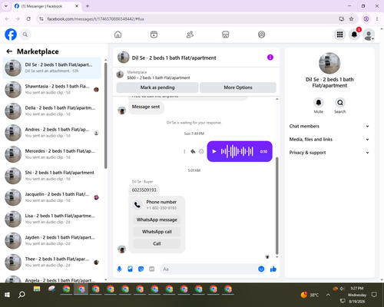Viewport: 384px width, 307px height.
Task: Select the Messenger | Facebook browser tab
Action: 47,6
